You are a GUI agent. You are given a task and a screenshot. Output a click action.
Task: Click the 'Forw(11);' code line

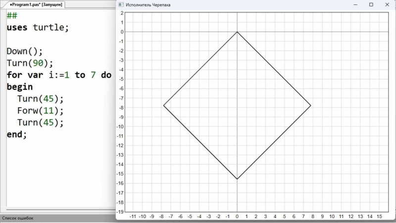[x=40, y=111]
